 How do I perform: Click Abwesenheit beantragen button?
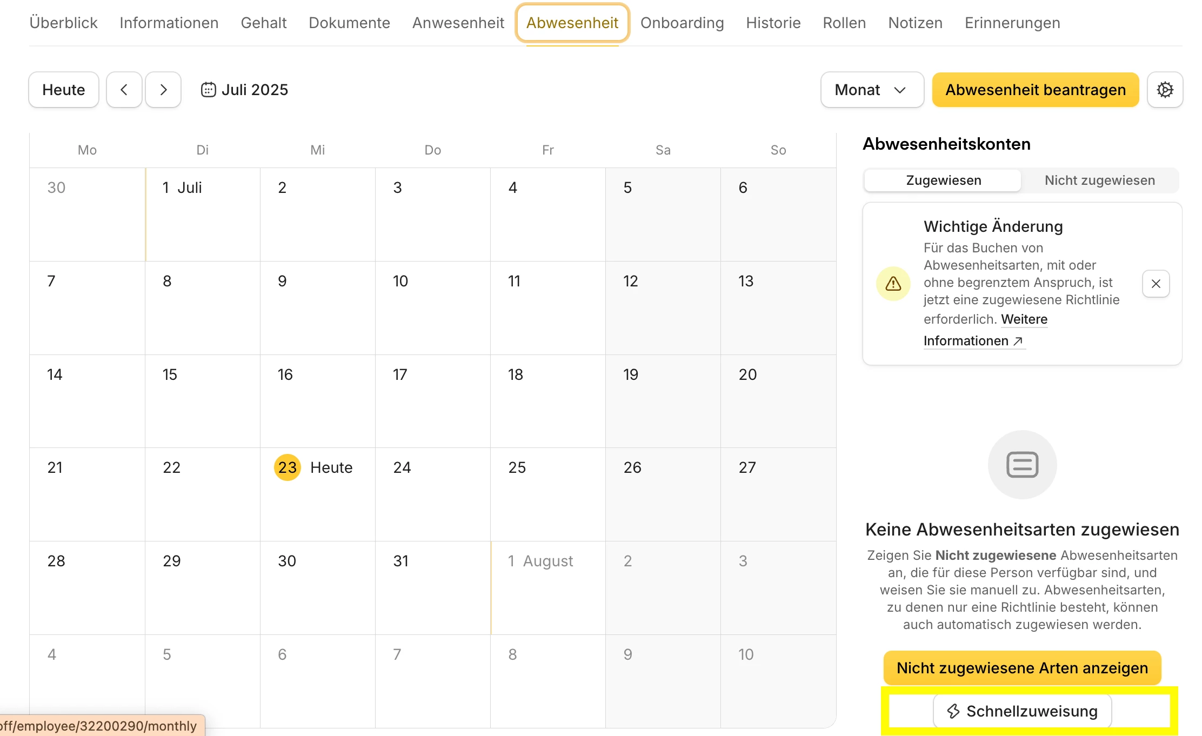click(x=1035, y=90)
